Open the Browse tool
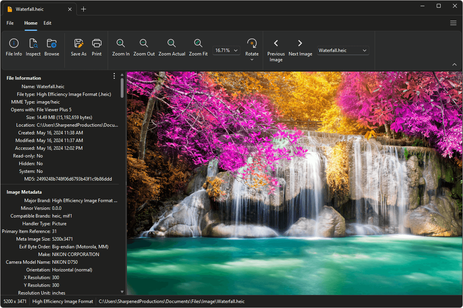The width and height of the screenshot is (463, 308). [x=51, y=47]
